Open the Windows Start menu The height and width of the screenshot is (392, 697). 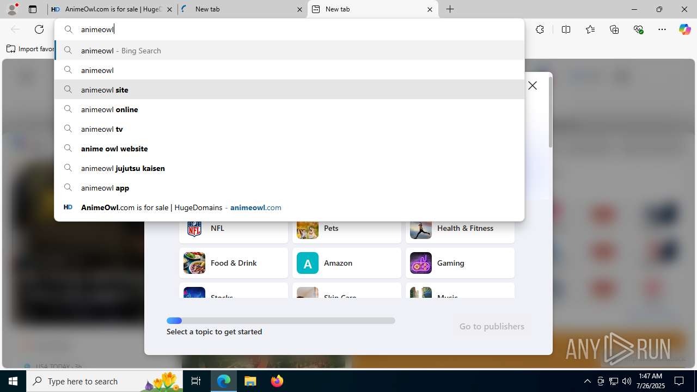13,381
